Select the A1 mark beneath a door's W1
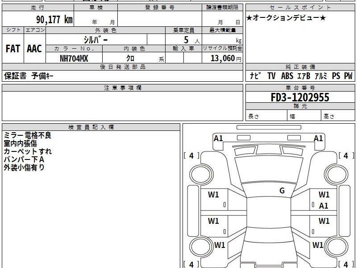Screen dimensions: 357x268 (x=323, y=206)
